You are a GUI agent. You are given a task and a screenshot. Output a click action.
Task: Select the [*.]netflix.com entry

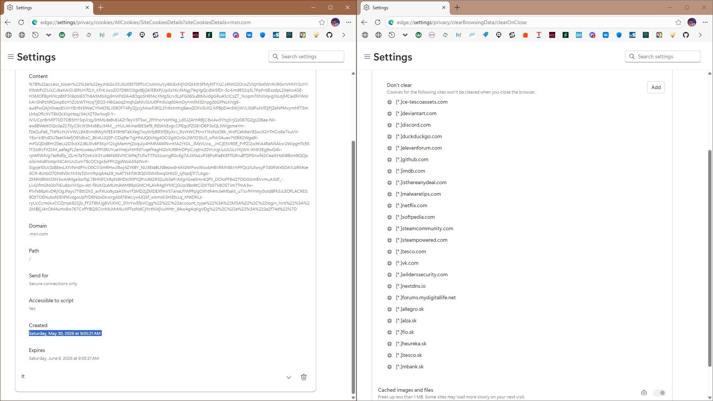coord(411,206)
